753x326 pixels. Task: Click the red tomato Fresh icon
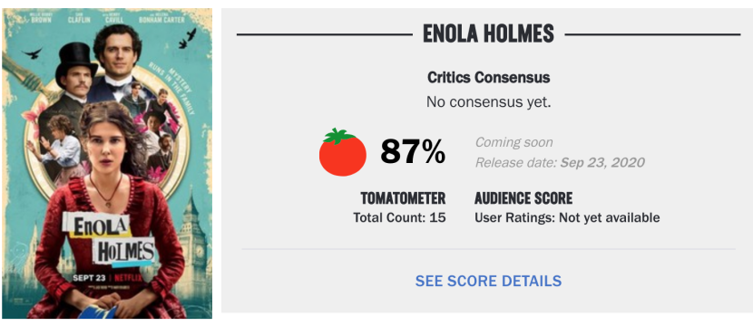point(342,152)
